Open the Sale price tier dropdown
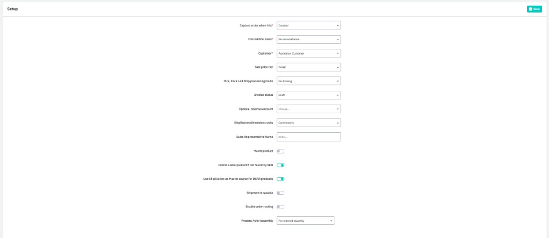This screenshot has height=238, width=549. click(x=309, y=67)
